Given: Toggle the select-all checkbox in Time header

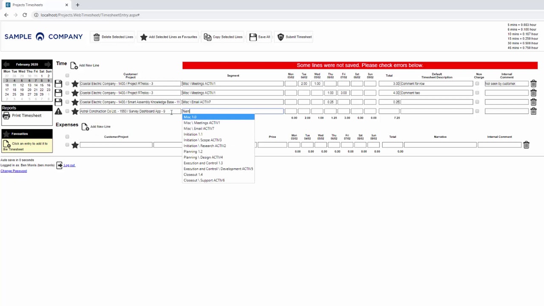Looking at the screenshot, I should click(x=67, y=76).
